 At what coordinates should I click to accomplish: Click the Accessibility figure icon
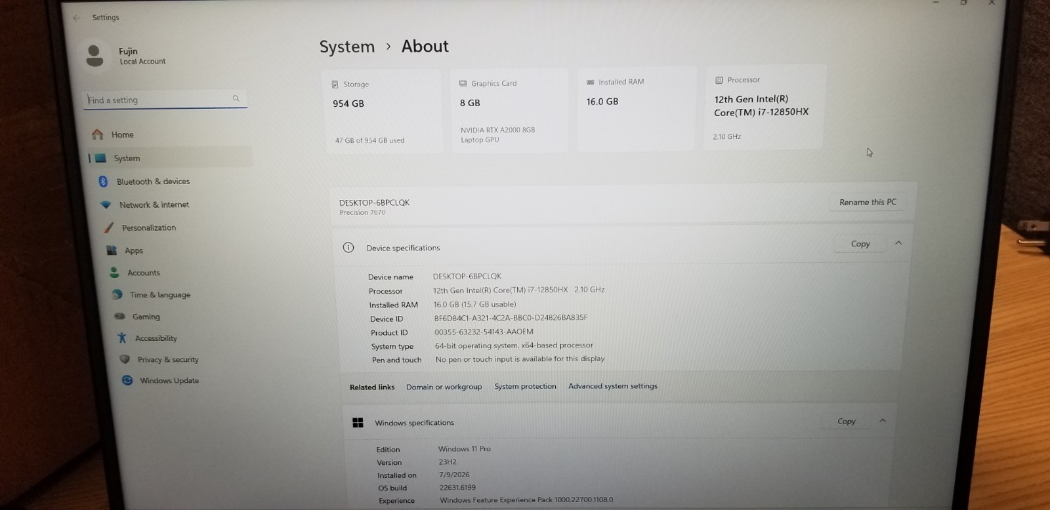[x=122, y=338]
